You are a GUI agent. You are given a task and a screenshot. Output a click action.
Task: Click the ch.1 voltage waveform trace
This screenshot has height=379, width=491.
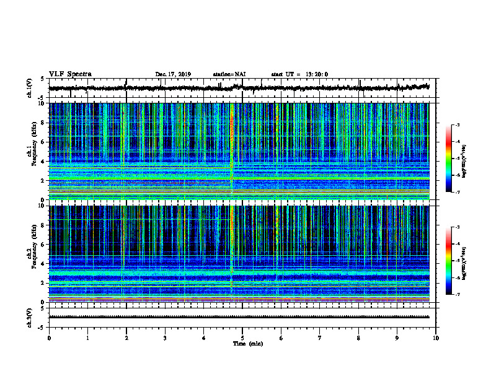coord(239,88)
